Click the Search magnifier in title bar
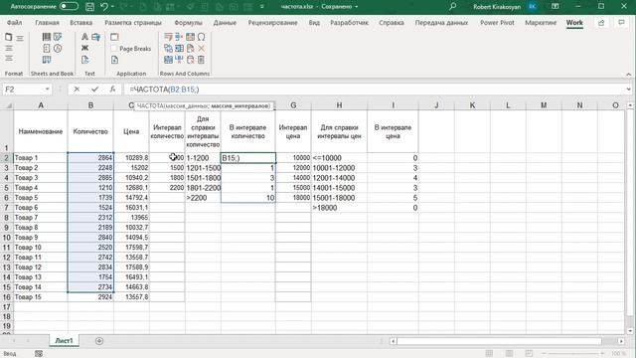 pos(453,7)
